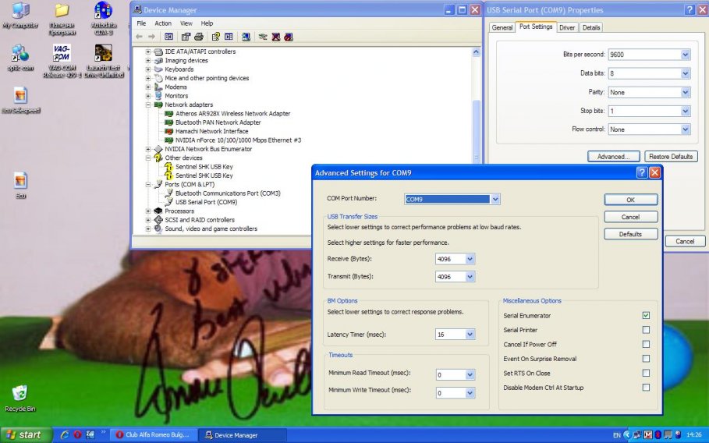
Task: Click the Print toolbar icon in Device Manager
Action: point(199,37)
